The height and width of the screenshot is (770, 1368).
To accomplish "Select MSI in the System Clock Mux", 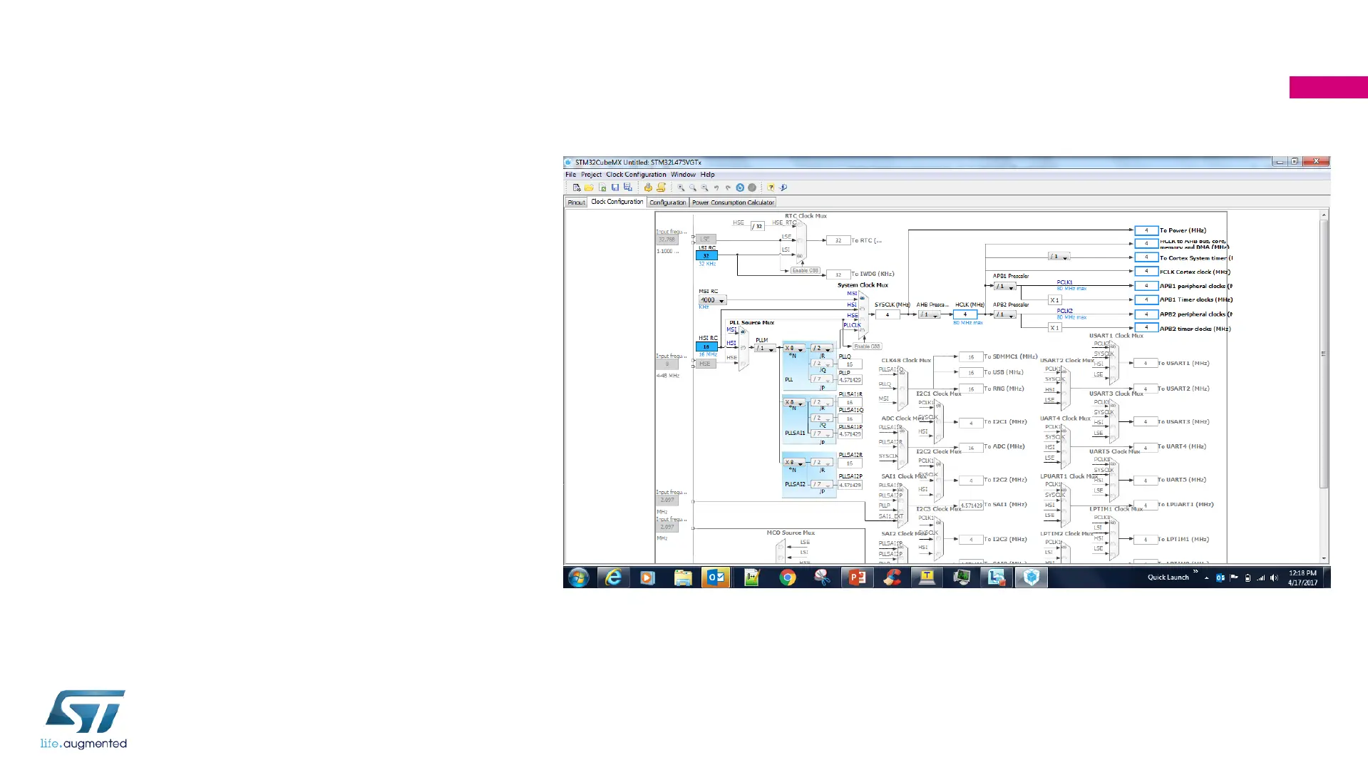I will coord(862,298).
